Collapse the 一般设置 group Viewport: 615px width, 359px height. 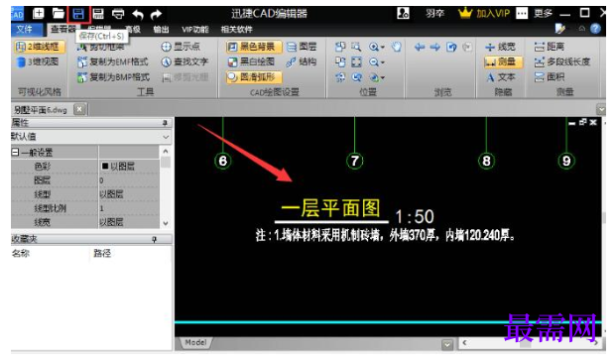15,152
